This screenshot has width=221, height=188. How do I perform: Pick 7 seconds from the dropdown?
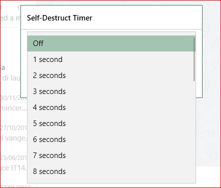(111, 155)
